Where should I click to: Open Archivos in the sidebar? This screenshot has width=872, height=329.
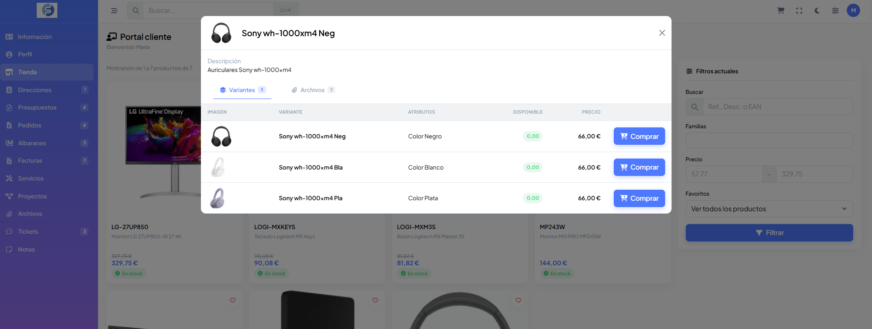tap(47, 214)
